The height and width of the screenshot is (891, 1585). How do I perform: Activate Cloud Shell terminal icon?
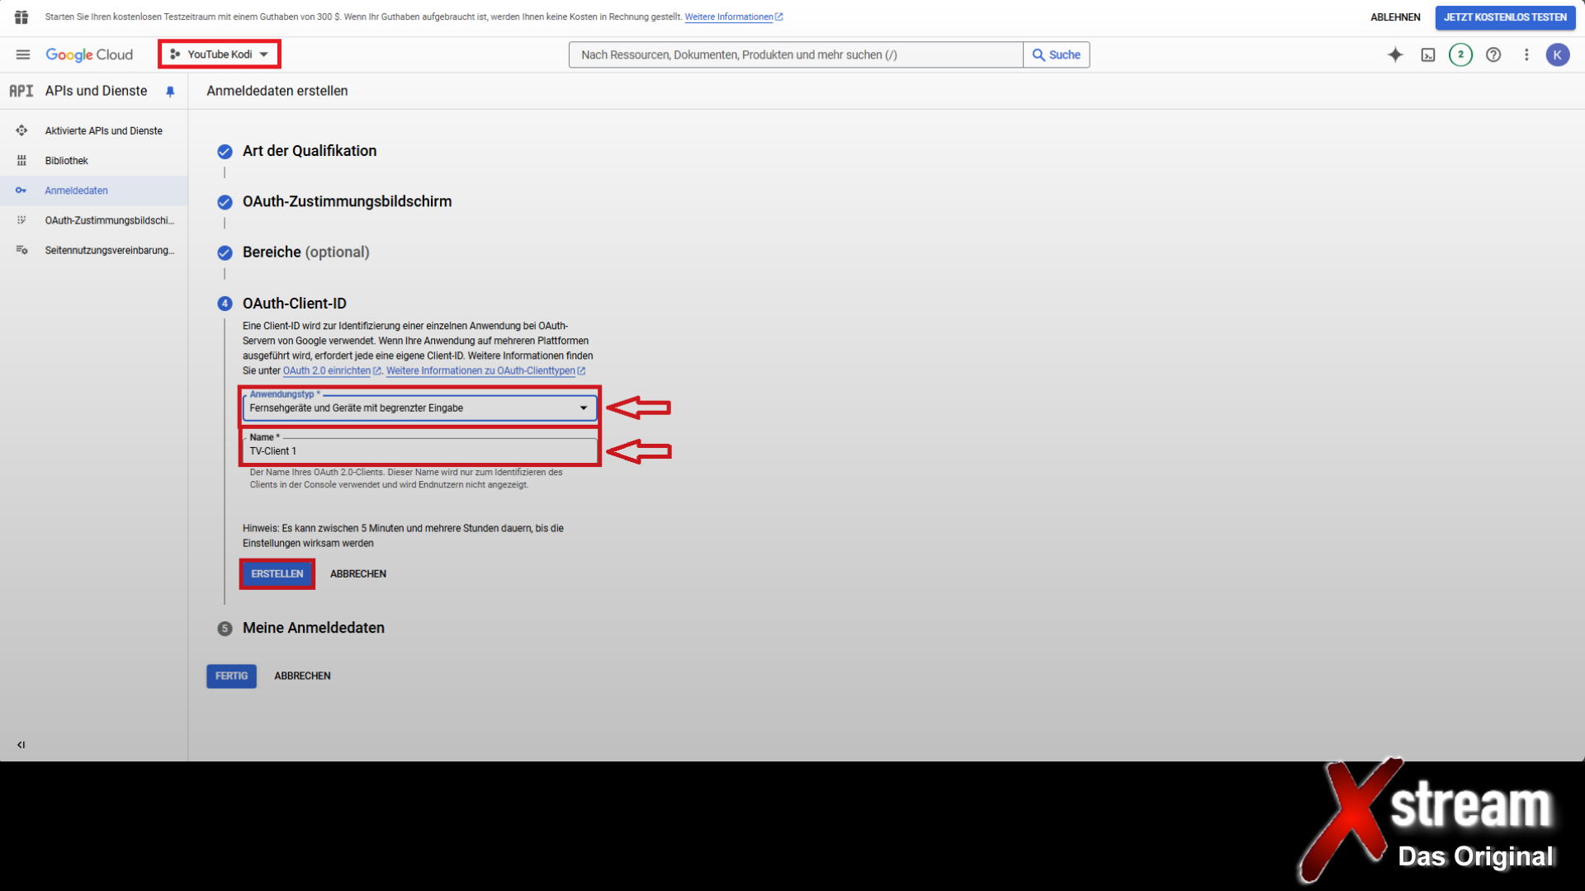coord(1428,54)
